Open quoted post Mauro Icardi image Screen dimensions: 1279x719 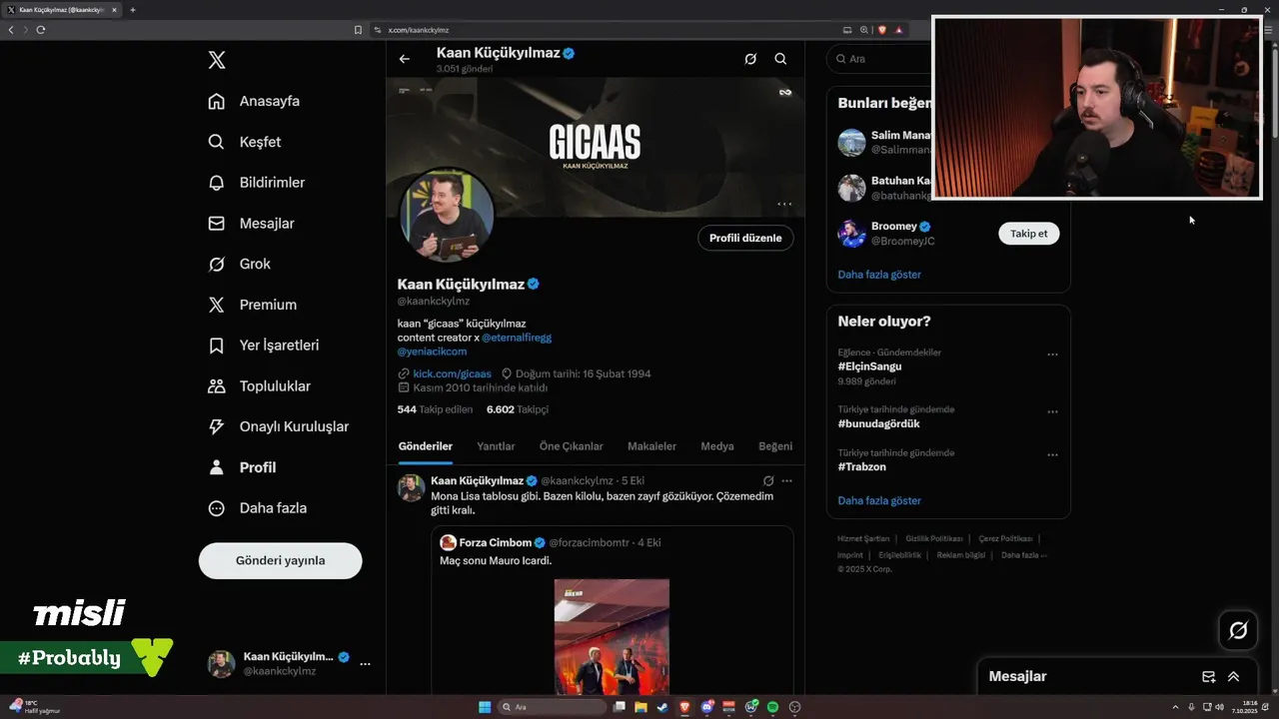click(612, 636)
